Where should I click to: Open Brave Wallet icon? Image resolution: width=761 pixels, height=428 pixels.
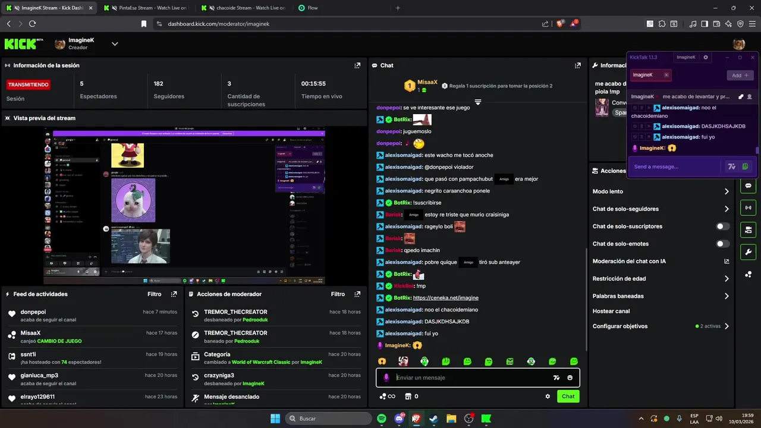point(716,24)
